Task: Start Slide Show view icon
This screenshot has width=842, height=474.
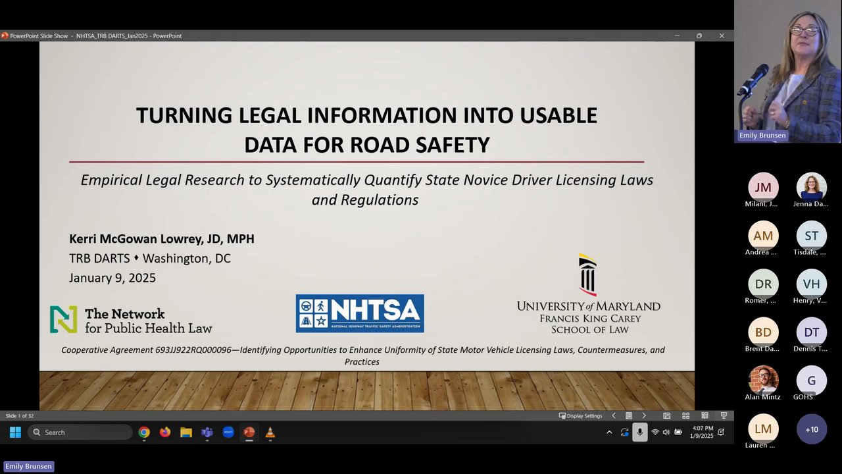Action: pyautogui.click(x=724, y=415)
